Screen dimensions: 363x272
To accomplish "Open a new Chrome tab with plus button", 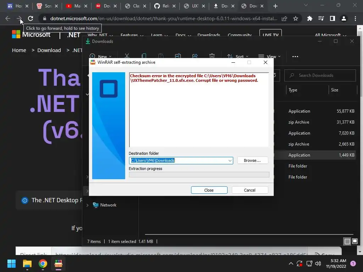I will [x=275, y=6].
